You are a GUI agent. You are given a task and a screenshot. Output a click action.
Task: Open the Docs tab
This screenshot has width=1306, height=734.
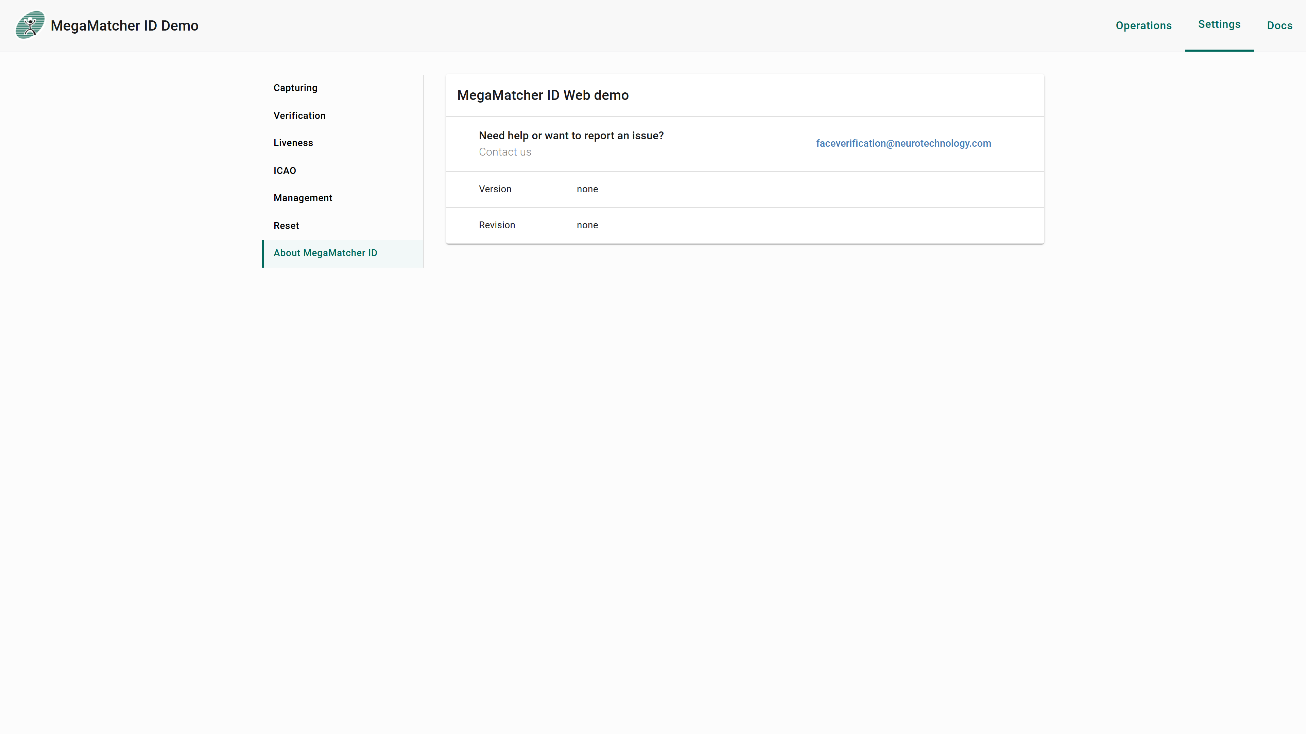click(x=1279, y=26)
